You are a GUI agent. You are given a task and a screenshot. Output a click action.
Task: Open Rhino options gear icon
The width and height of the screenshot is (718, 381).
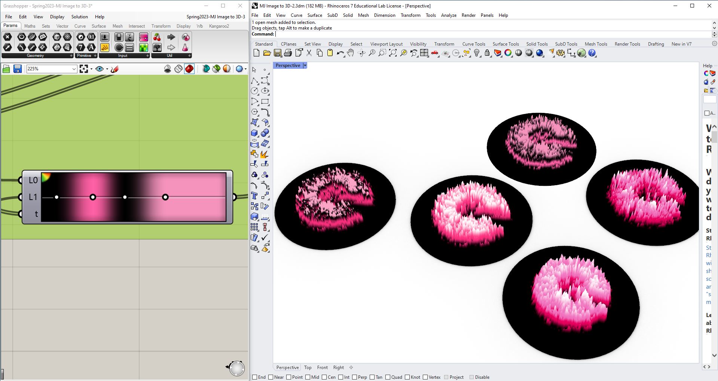point(560,53)
